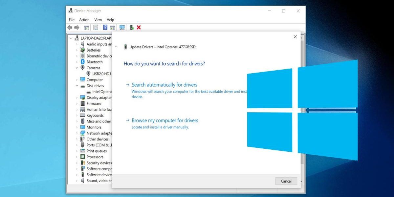The height and width of the screenshot is (197, 394).
Task: Close the Update Drivers dialog with X
Action: point(295,37)
